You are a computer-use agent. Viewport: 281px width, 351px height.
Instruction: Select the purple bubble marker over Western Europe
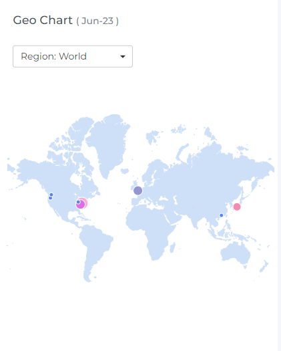tap(138, 191)
